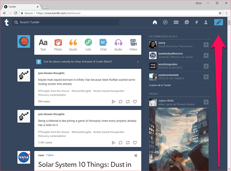
Task: Share the Hulk post with the send icon
Action: 113,101
